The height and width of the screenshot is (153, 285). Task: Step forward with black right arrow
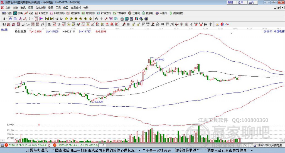pyautogui.click(x=62, y=19)
